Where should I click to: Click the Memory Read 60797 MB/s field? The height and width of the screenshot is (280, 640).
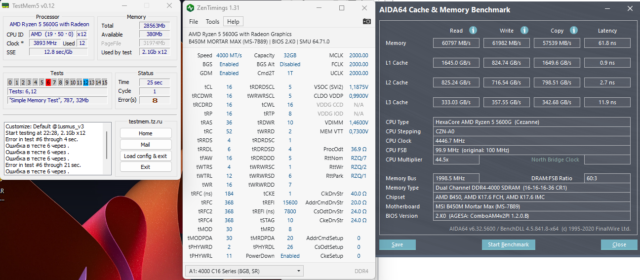[457, 43]
